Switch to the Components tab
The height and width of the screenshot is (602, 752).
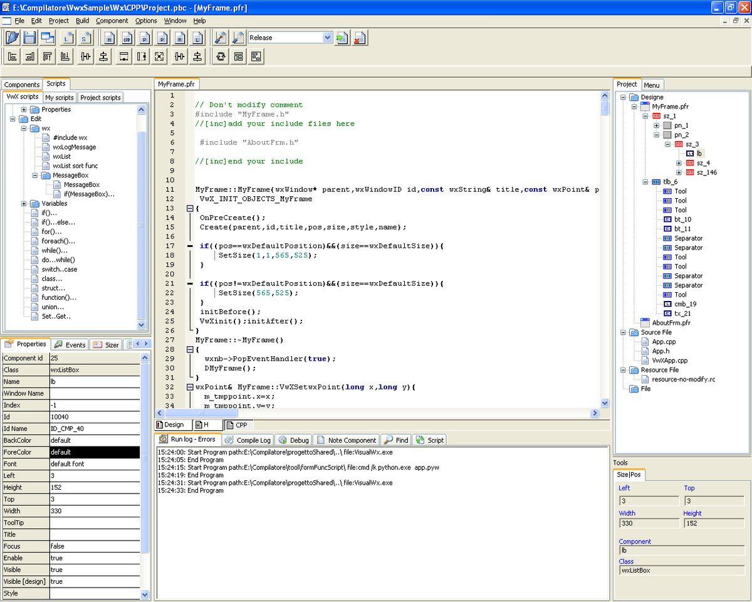click(x=22, y=85)
